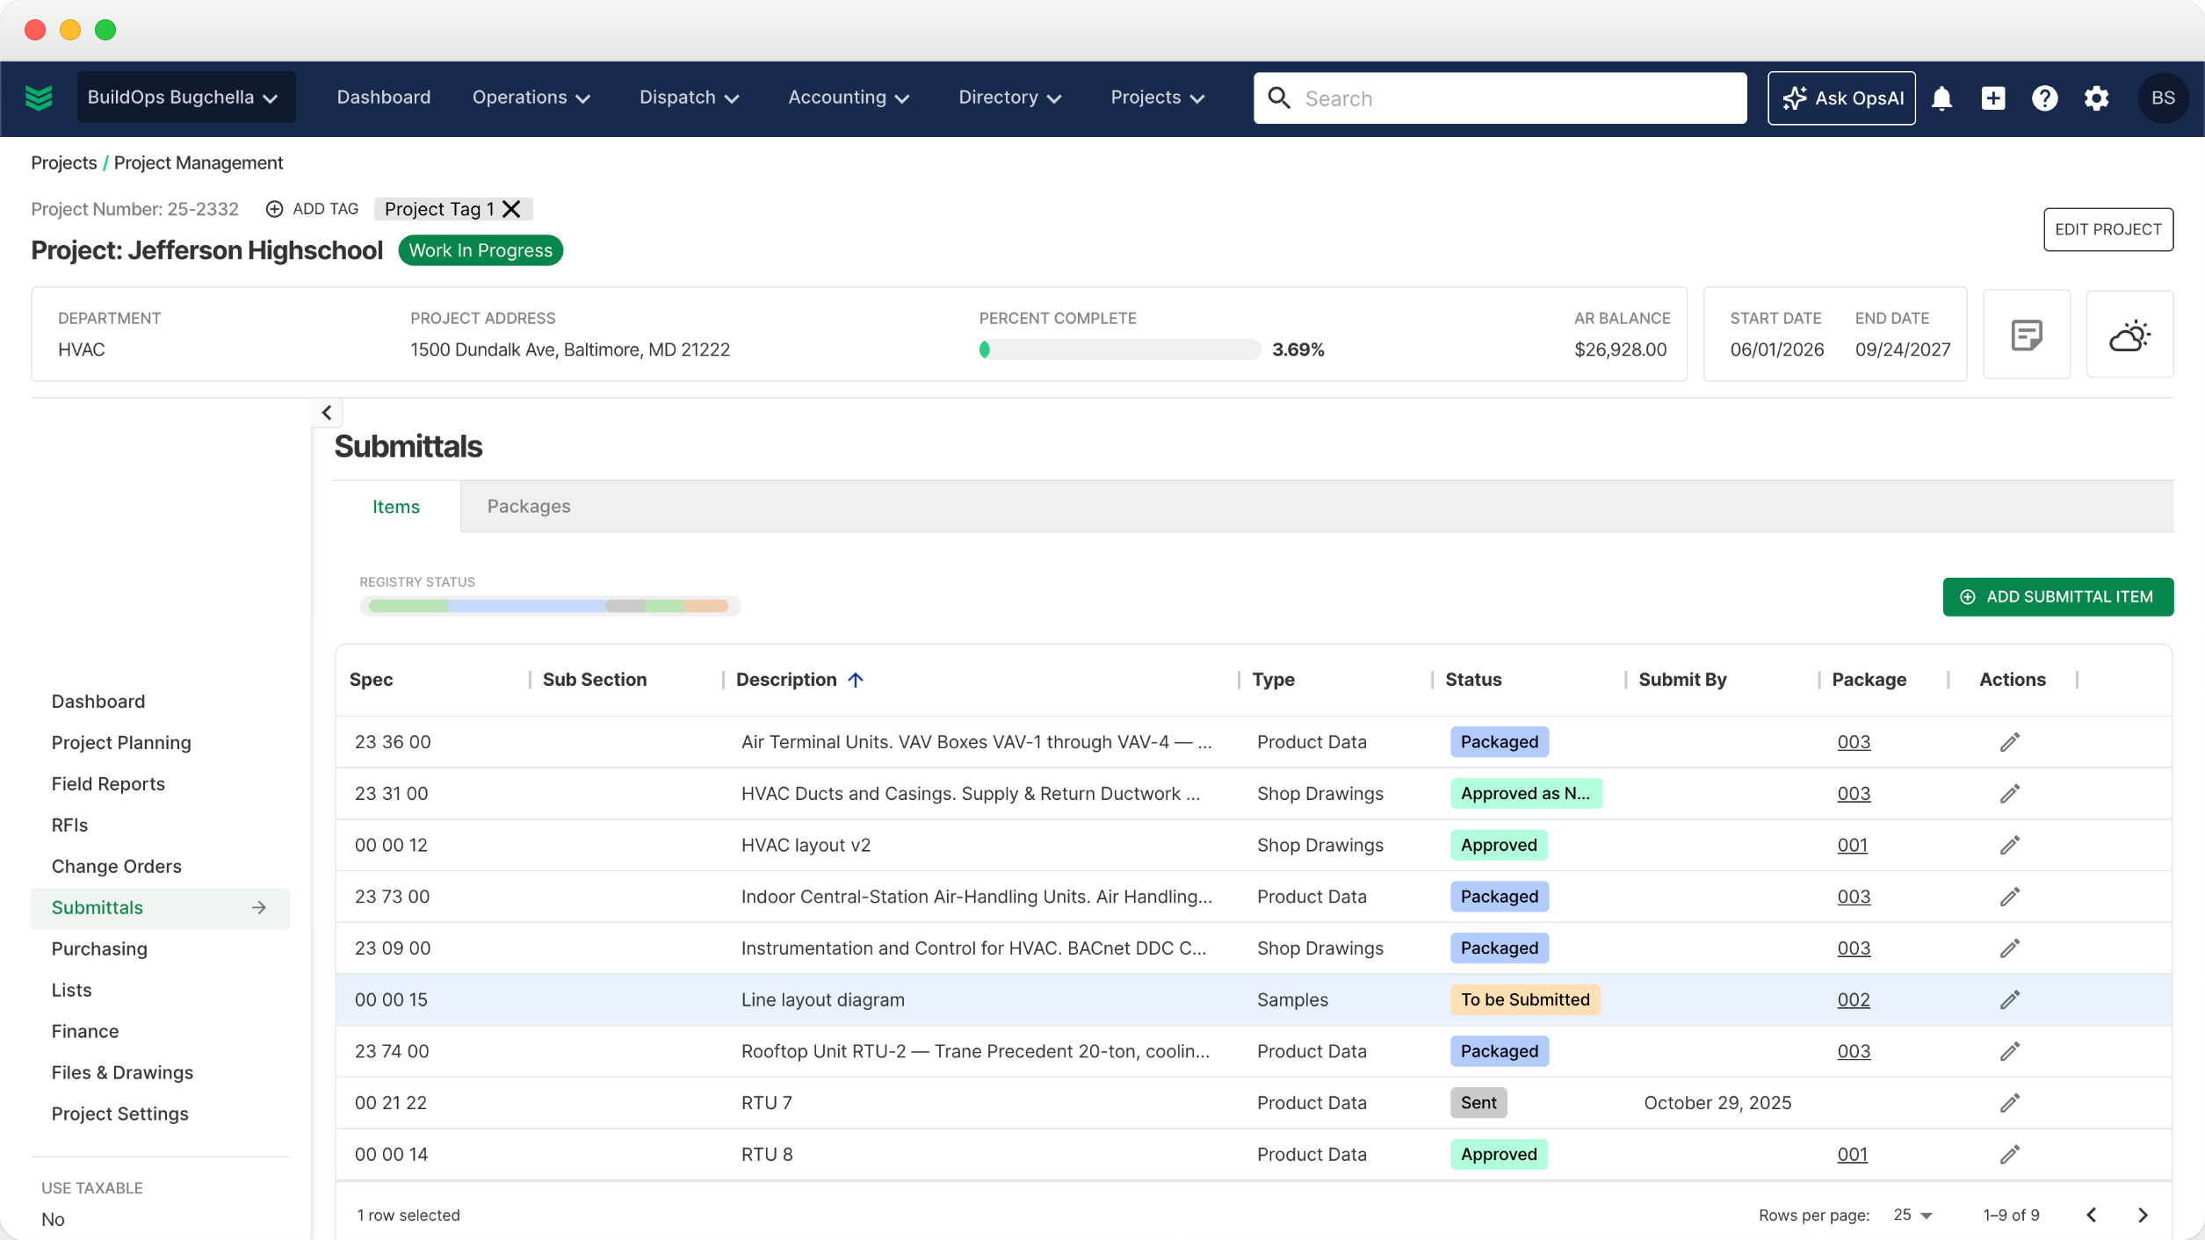
Task: Go to the previous page of submittals
Action: click(2092, 1215)
